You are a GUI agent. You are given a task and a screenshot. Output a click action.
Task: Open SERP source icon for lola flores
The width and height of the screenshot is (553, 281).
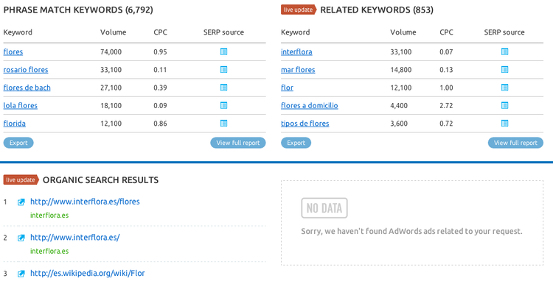pyautogui.click(x=223, y=105)
